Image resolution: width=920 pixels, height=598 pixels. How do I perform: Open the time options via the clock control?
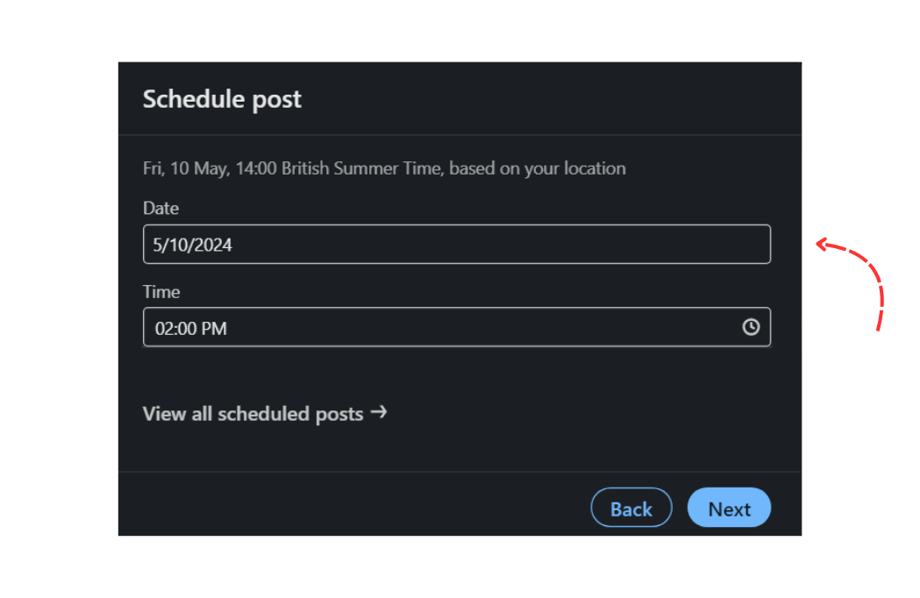[x=752, y=327]
